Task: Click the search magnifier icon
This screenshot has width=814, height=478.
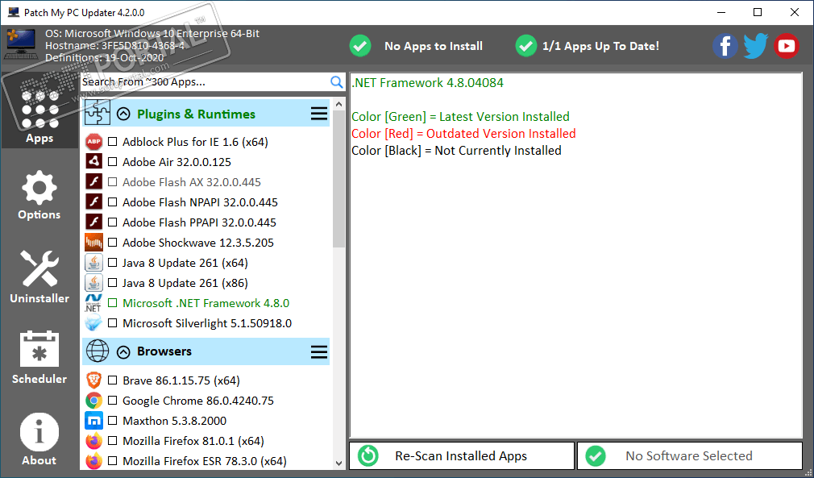Action: pos(336,82)
